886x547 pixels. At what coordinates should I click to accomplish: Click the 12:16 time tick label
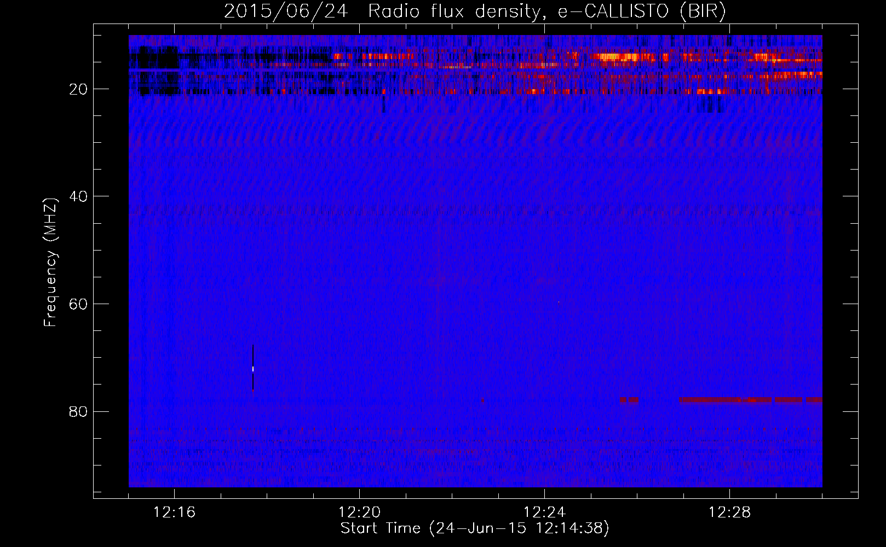[175, 513]
